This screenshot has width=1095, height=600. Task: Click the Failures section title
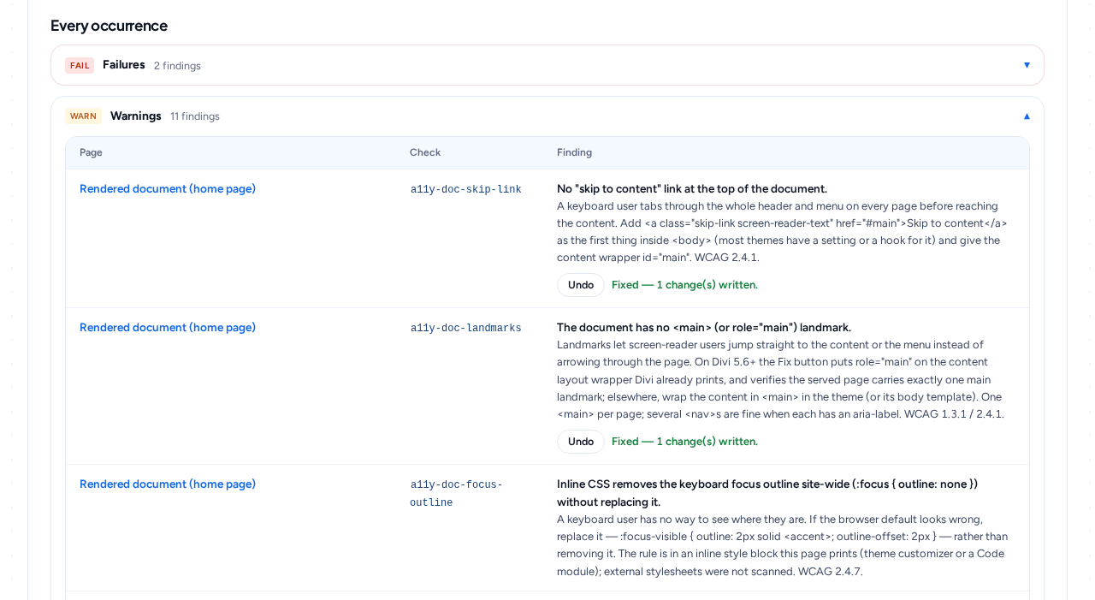click(x=124, y=65)
